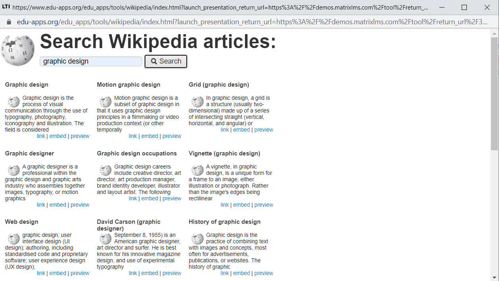This screenshot has height=281, width=499.
Task: Click the 'David Carson (graphic designer)' title
Action: [x=129, y=225]
